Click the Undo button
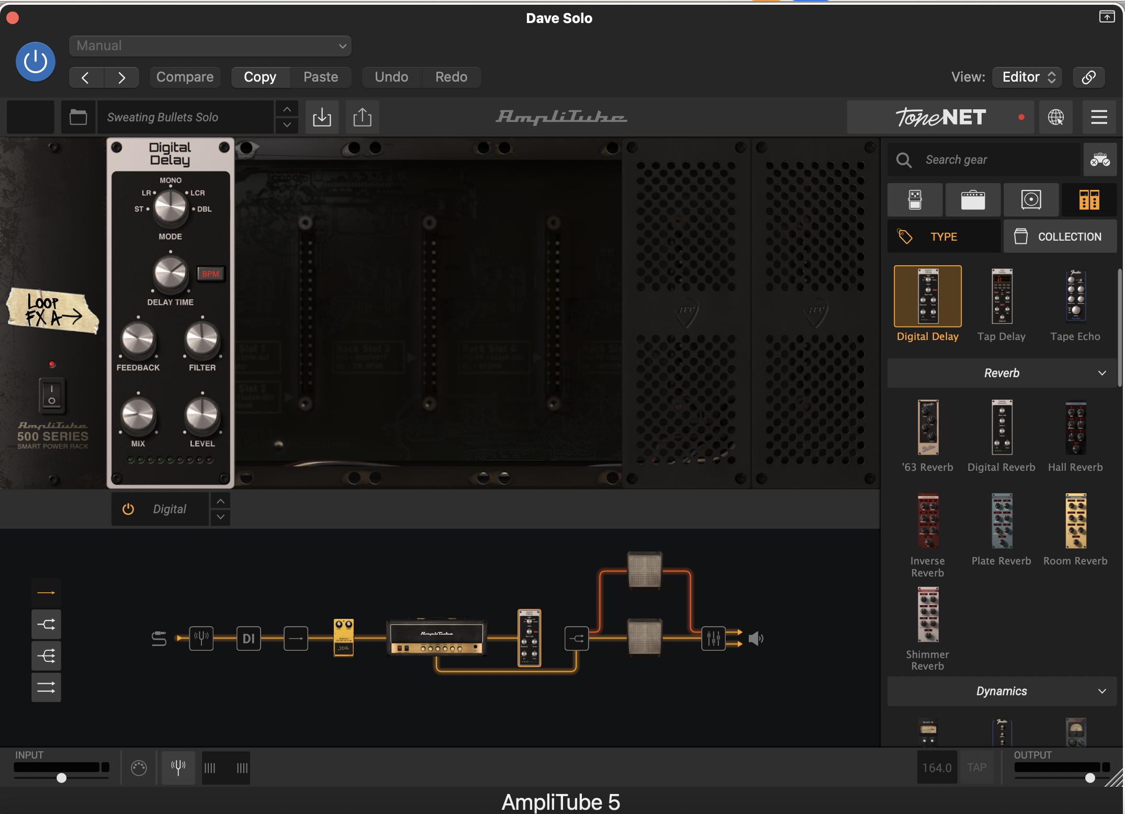The width and height of the screenshot is (1125, 814). click(391, 77)
